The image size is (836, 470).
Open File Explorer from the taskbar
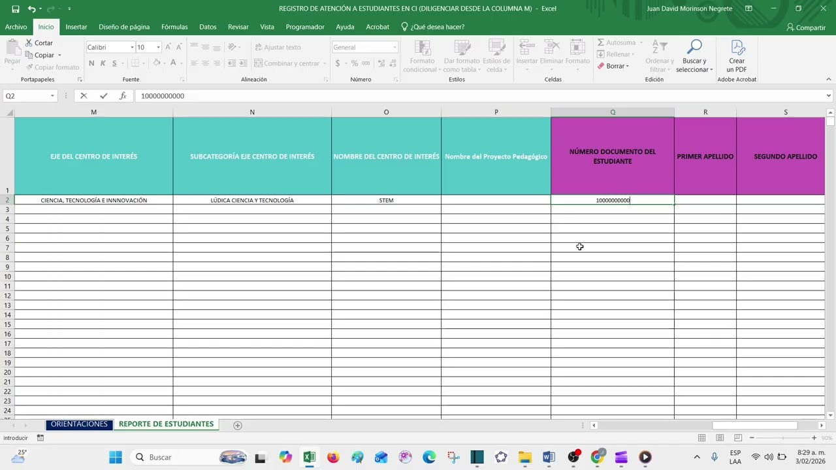click(524, 457)
